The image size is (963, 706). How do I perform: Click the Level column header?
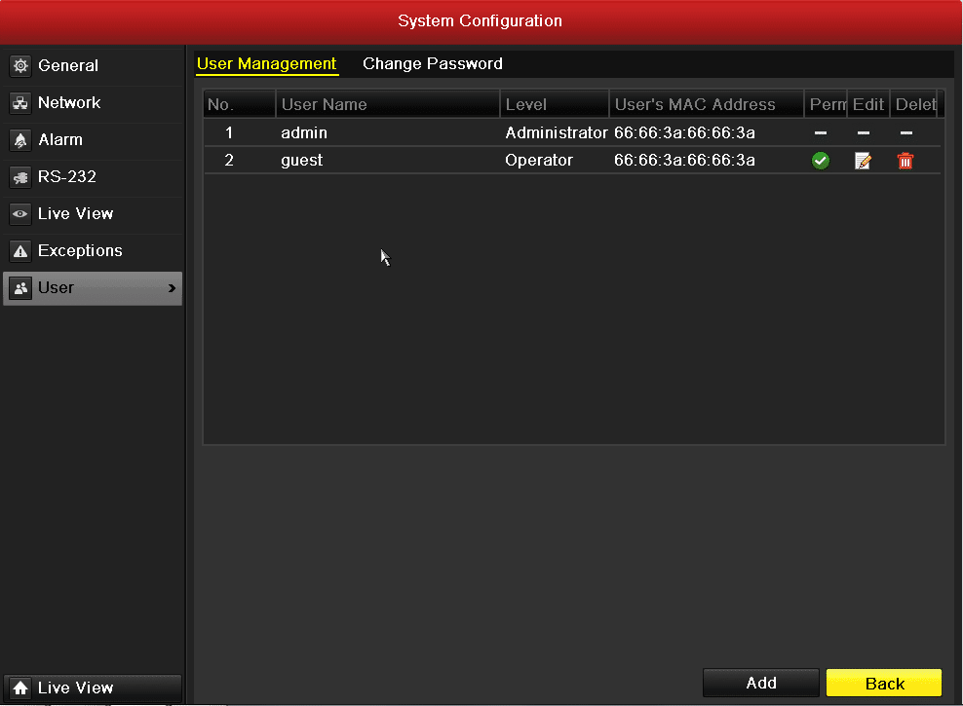pos(555,104)
